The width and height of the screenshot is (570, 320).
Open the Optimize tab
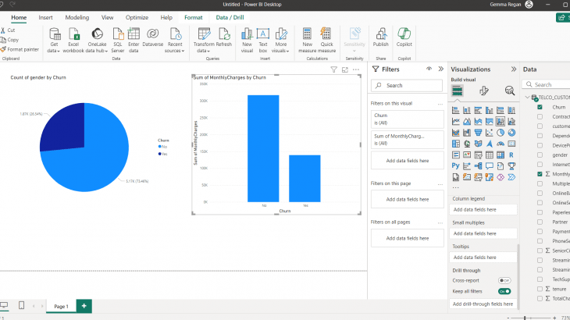pyautogui.click(x=137, y=17)
